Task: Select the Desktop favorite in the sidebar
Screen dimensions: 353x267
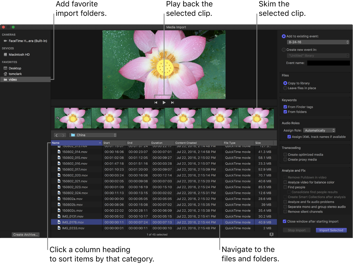Action: pos(15,68)
